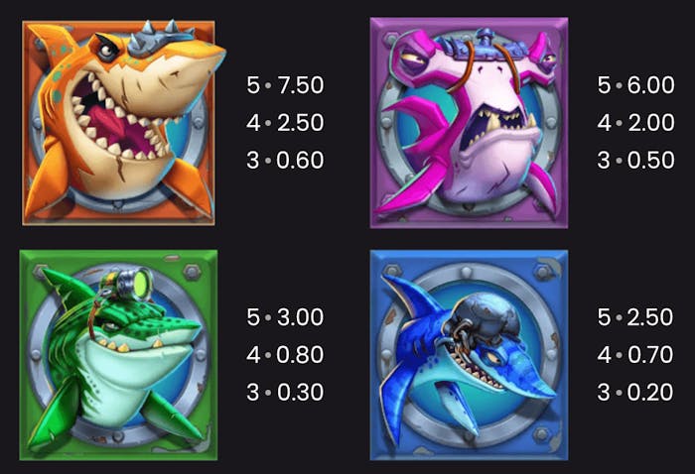
Task: Click the 4 • 2.50 payout value
Action: click(x=285, y=123)
